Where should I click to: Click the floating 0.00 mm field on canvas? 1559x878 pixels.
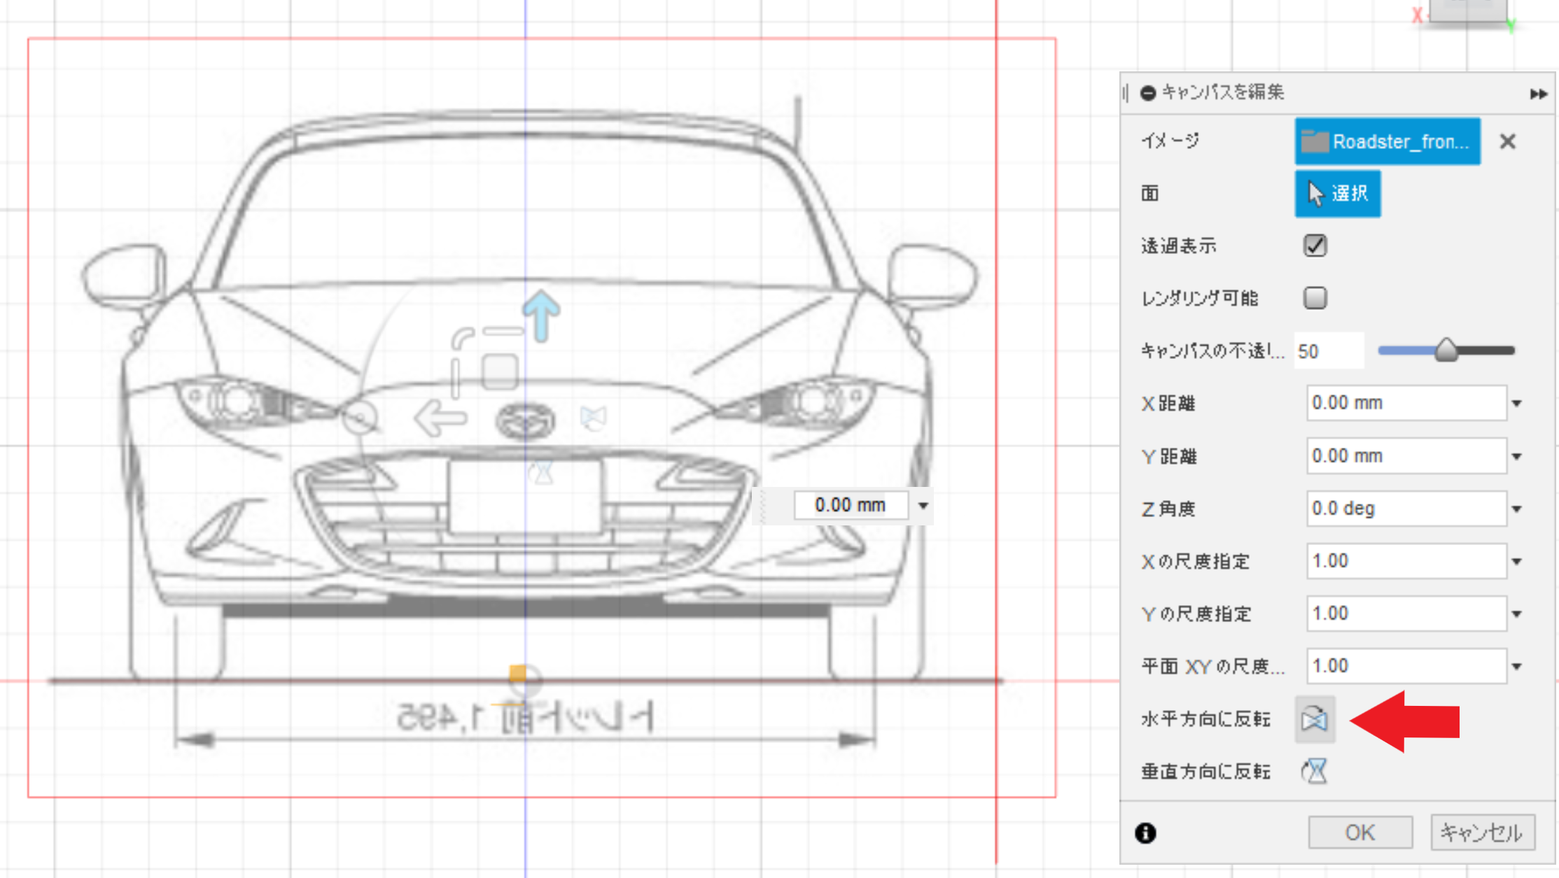click(x=851, y=505)
